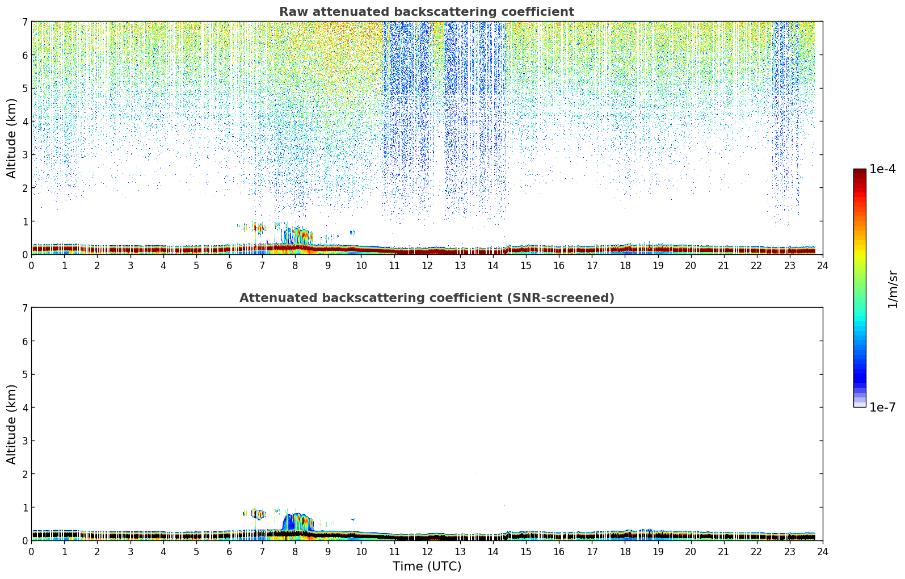
Task: Click the '1e-7' colorbar minimum label
Action: [x=883, y=408]
